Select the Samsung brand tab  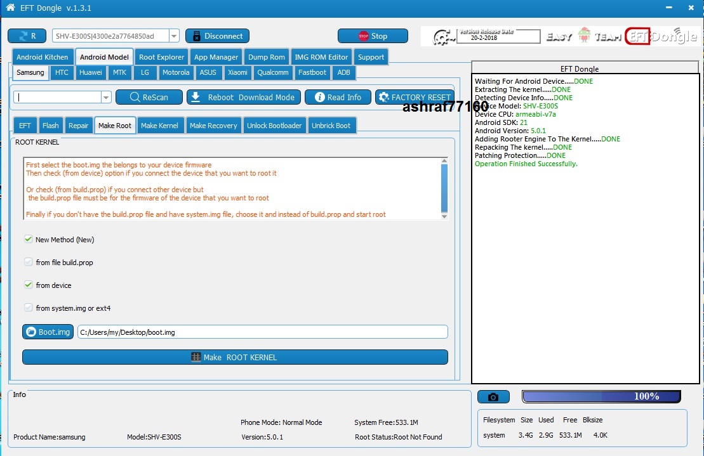click(30, 72)
